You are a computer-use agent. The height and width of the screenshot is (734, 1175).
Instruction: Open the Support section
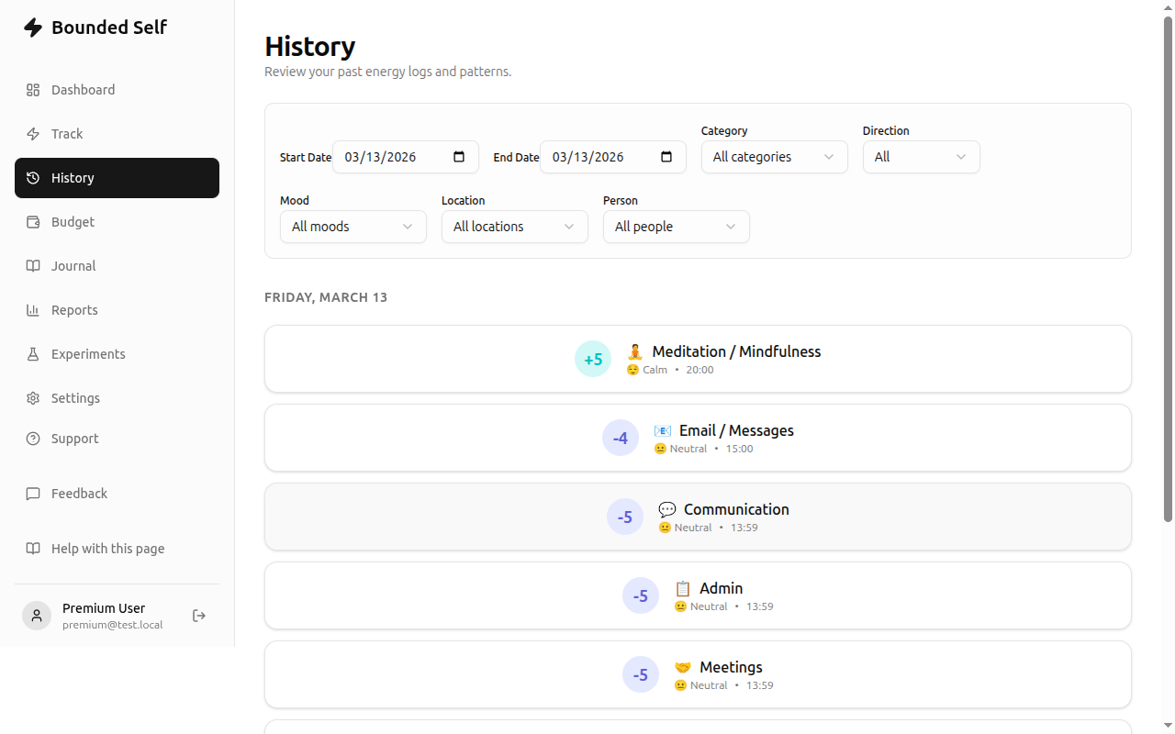point(74,438)
